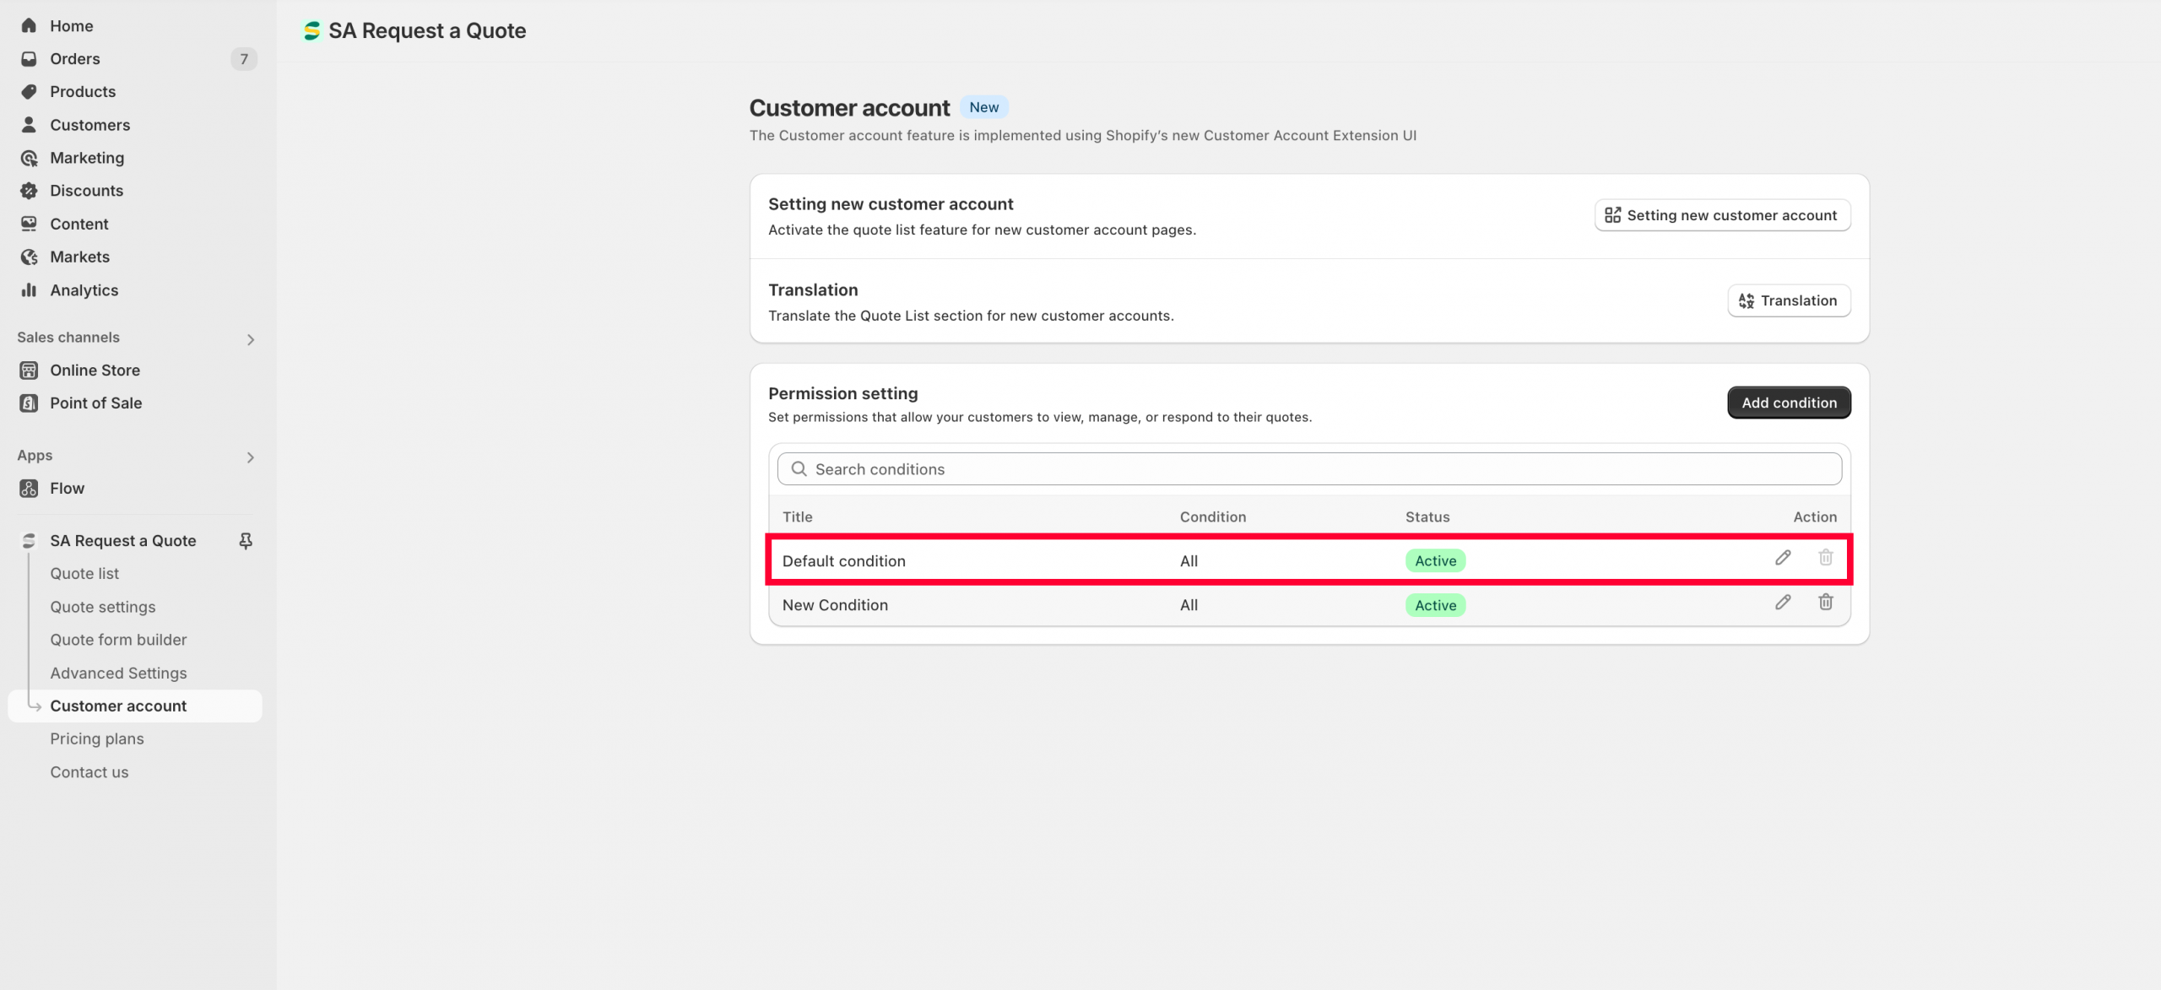Click the Orders inbox icon
This screenshot has width=2161, height=990.
(29, 58)
